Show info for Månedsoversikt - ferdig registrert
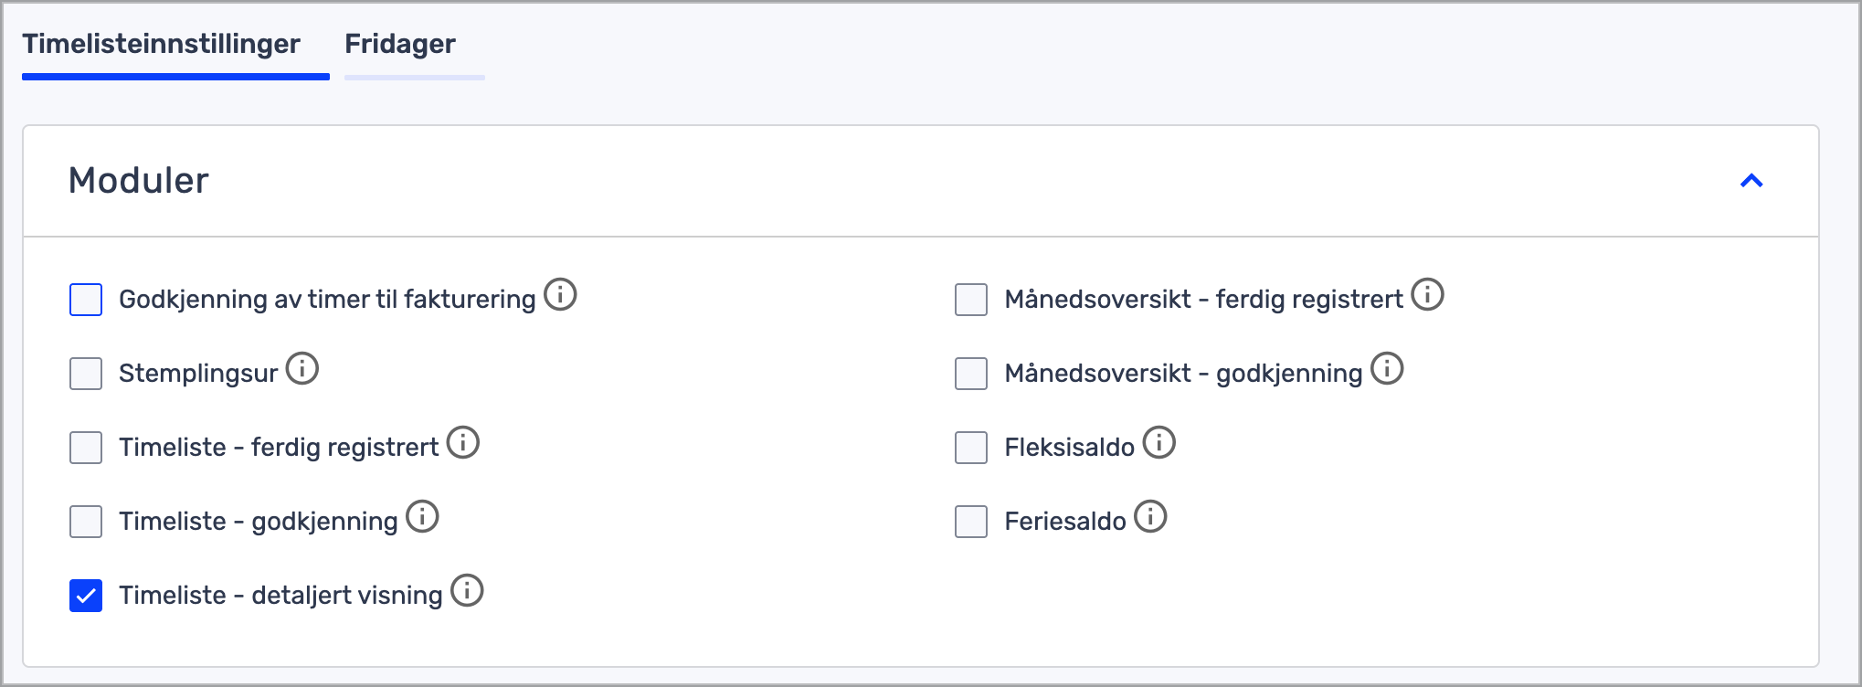The width and height of the screenshot is (1862, 687). (x=1427, y=295)
